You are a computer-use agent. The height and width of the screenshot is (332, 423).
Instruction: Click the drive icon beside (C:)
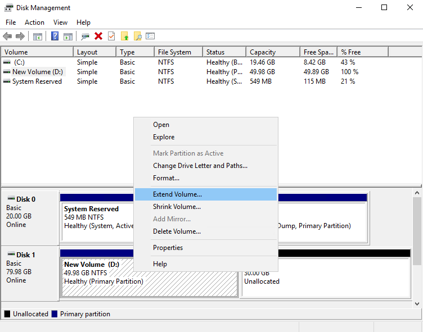click(x=7, y=62)
